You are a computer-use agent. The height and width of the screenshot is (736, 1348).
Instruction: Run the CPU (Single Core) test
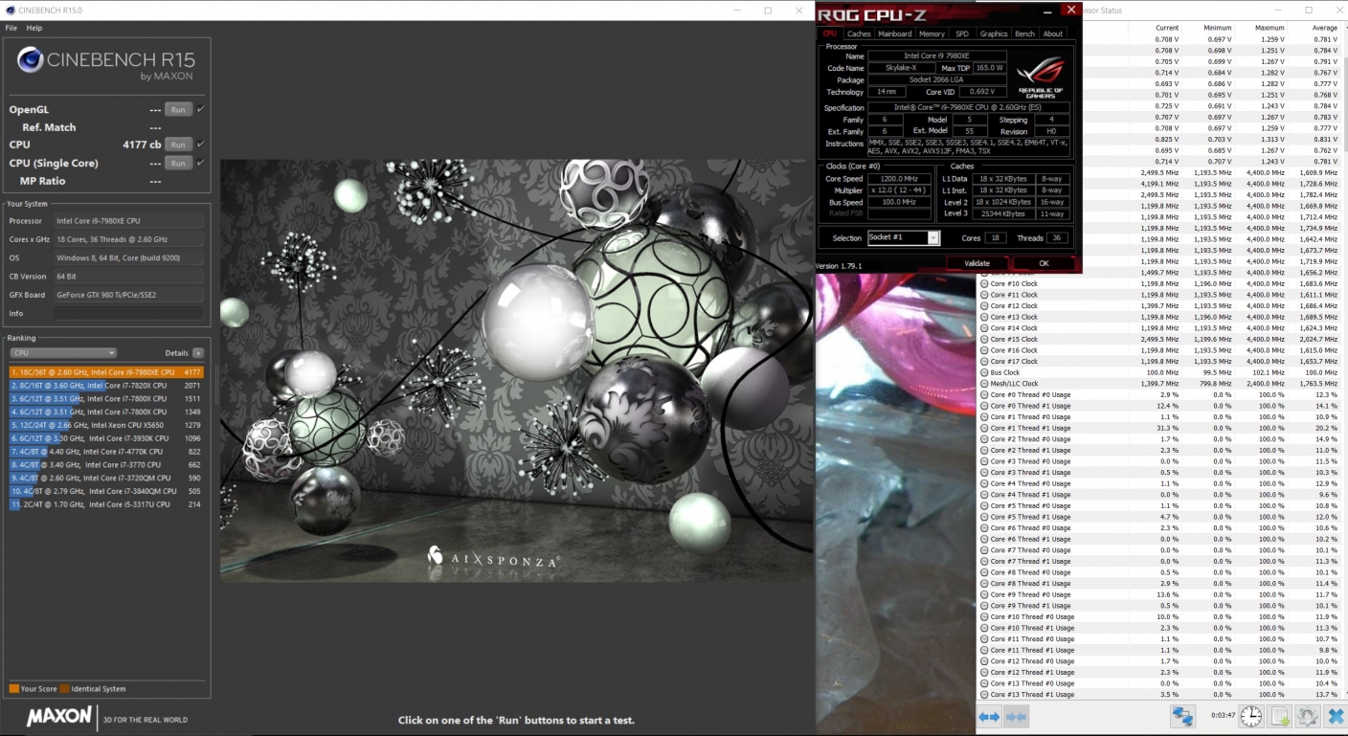[178, 163]
